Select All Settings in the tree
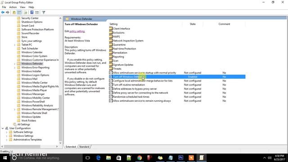This screenshot has height=162, width=288. tap(23, 124)
